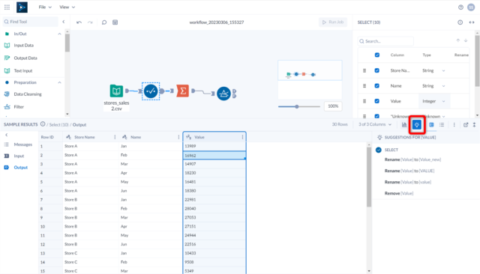Viewport: 480px width, 274px height.
Task: Uncheck the Name column checkbox
Action: point(377,86)
